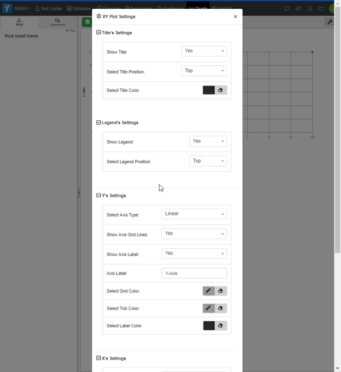
Task: Clear the label color with the eraser
Action: coord(221,326)
